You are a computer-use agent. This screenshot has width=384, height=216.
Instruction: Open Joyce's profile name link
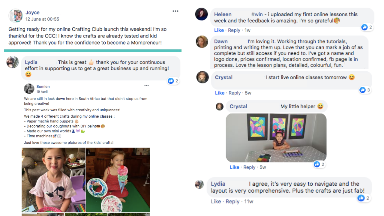click(32, 13)
